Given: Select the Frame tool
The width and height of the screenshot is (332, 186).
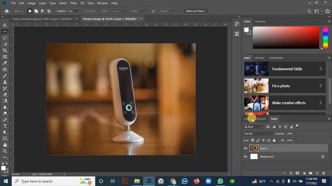Looking at the screenshot, I should [x=5, y=57].
